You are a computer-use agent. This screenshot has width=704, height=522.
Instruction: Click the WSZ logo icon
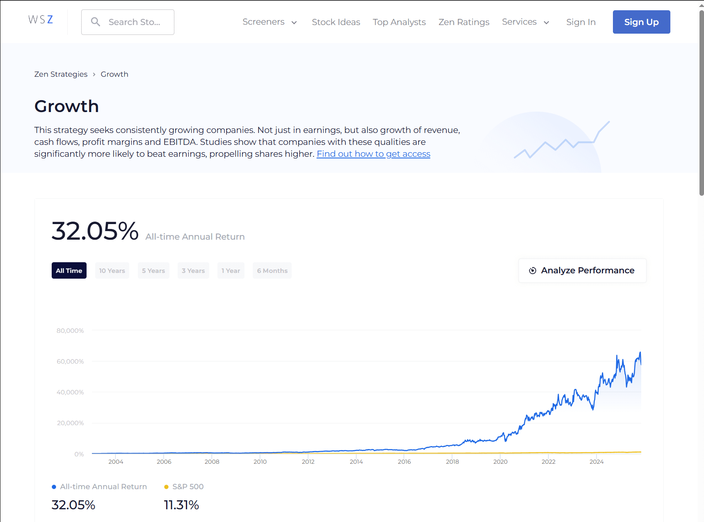41,20
